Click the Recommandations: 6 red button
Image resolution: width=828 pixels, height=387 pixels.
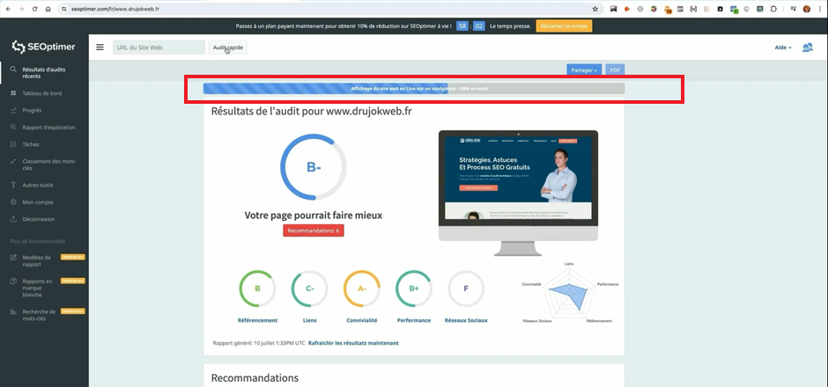tap(313, 230)
